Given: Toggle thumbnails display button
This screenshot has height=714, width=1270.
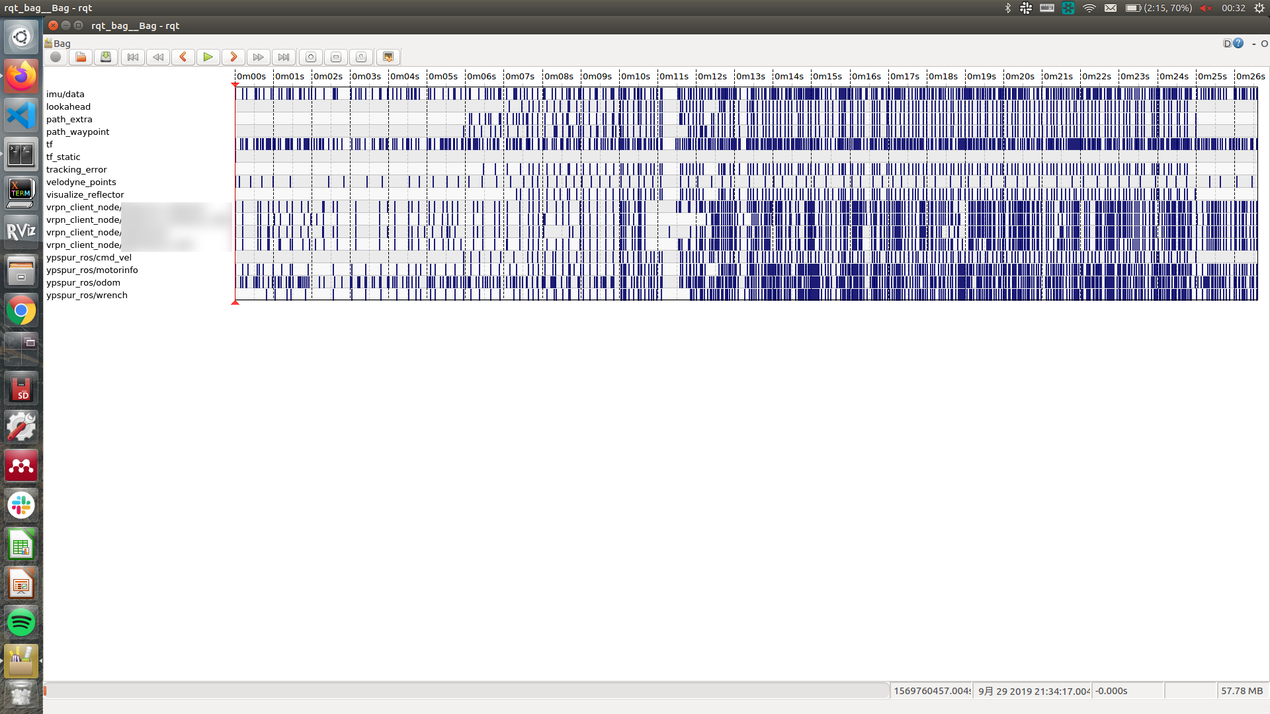Looking at the screenshot, I should [x=388, y=57].
